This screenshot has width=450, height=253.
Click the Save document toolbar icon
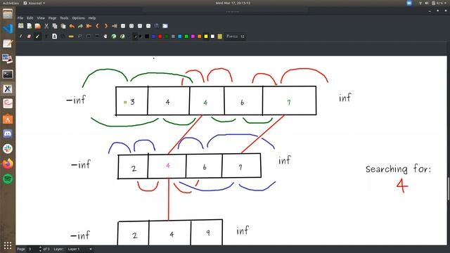coord(21,26)
